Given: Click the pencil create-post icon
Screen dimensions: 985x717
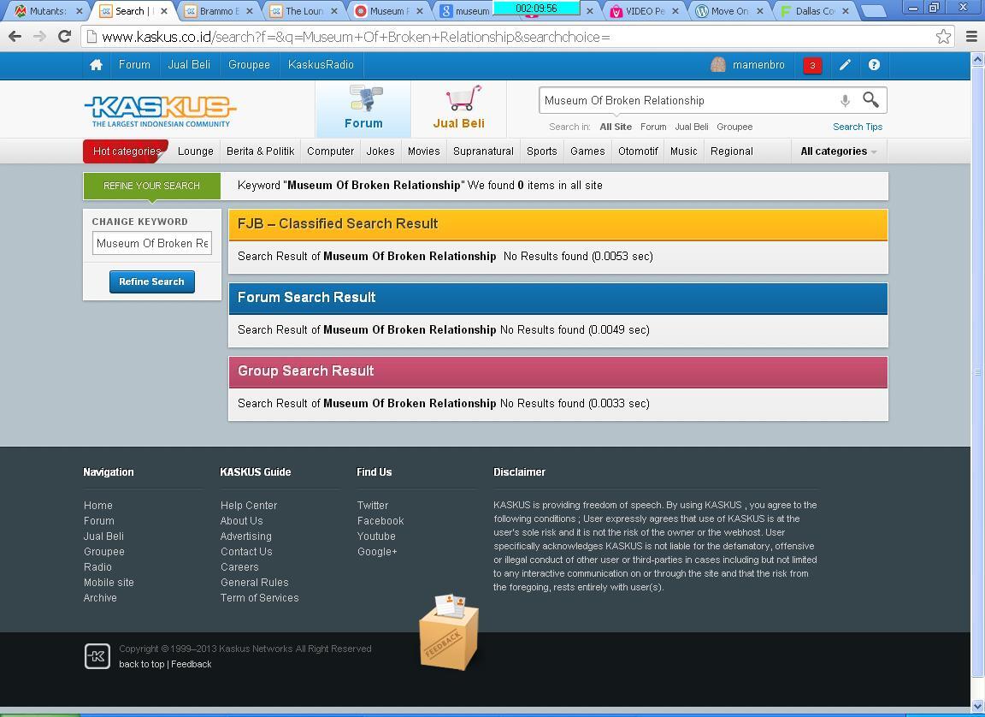Looking at the screenshot, I should click(845, 65).
